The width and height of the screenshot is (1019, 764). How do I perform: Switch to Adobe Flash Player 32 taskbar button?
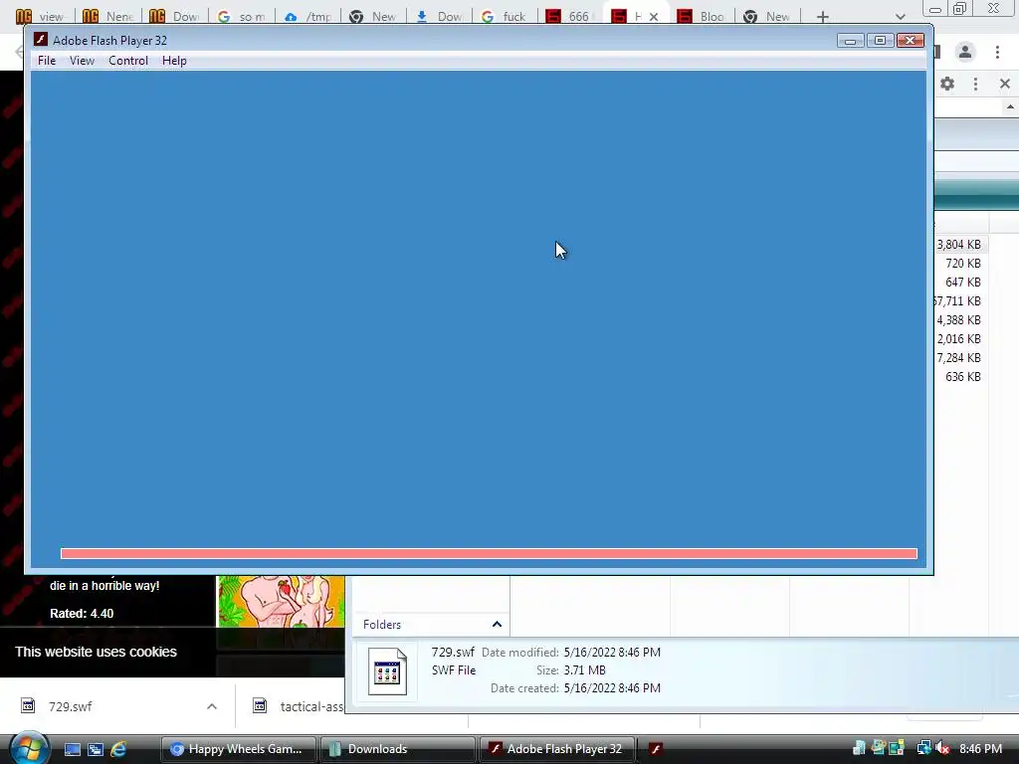[x=556, y=749]
